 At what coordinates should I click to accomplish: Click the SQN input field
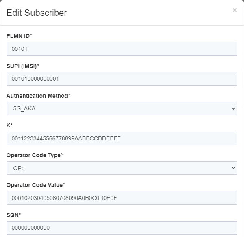coord(122,228)
